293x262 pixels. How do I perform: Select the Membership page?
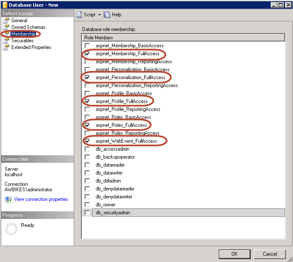(23, 34)
